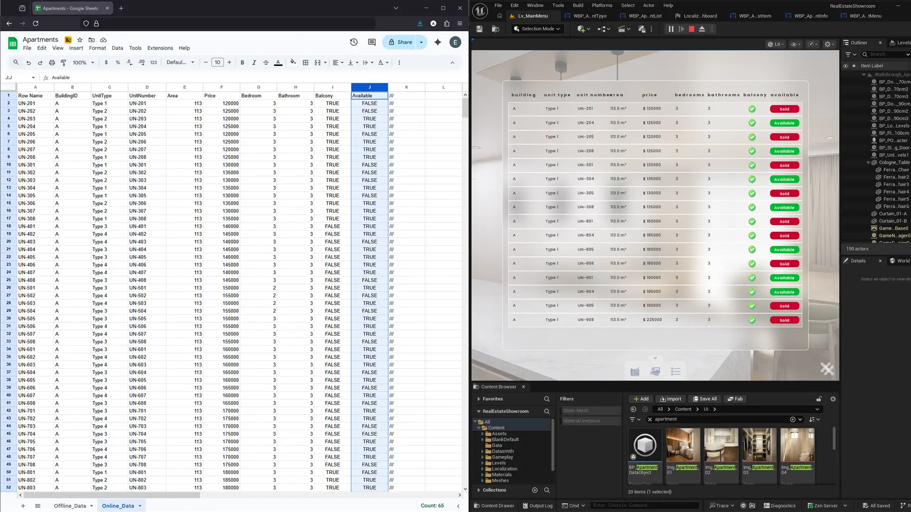
Task: Click the Unreal save current level icon
Action: pyautogui.click(x=479, y=29)
